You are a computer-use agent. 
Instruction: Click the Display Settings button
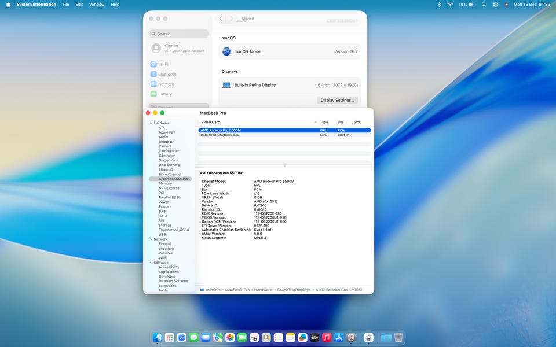pos(337,100)
